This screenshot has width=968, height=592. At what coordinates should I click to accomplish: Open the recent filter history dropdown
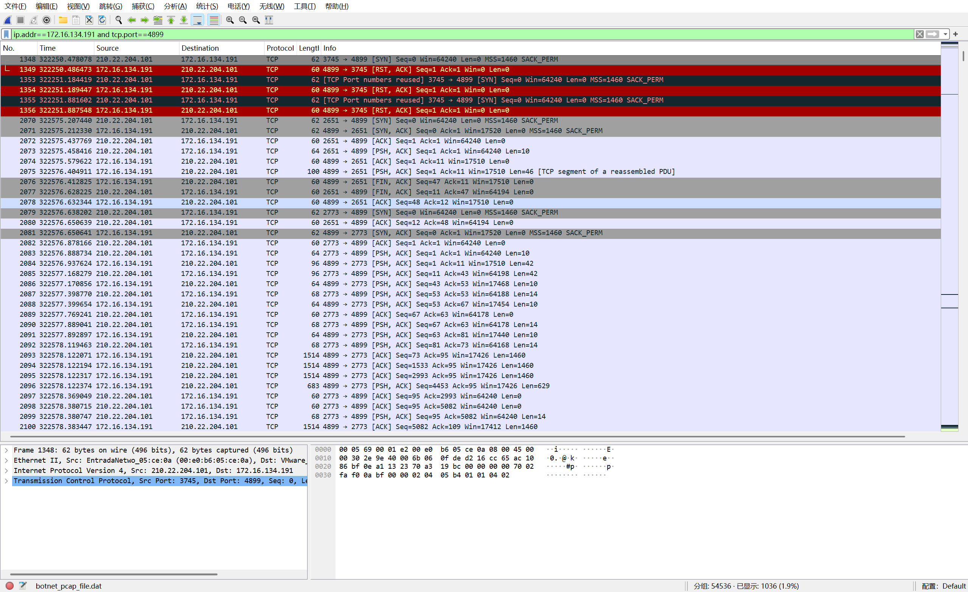pyautogui.click(x=945, y=34)
